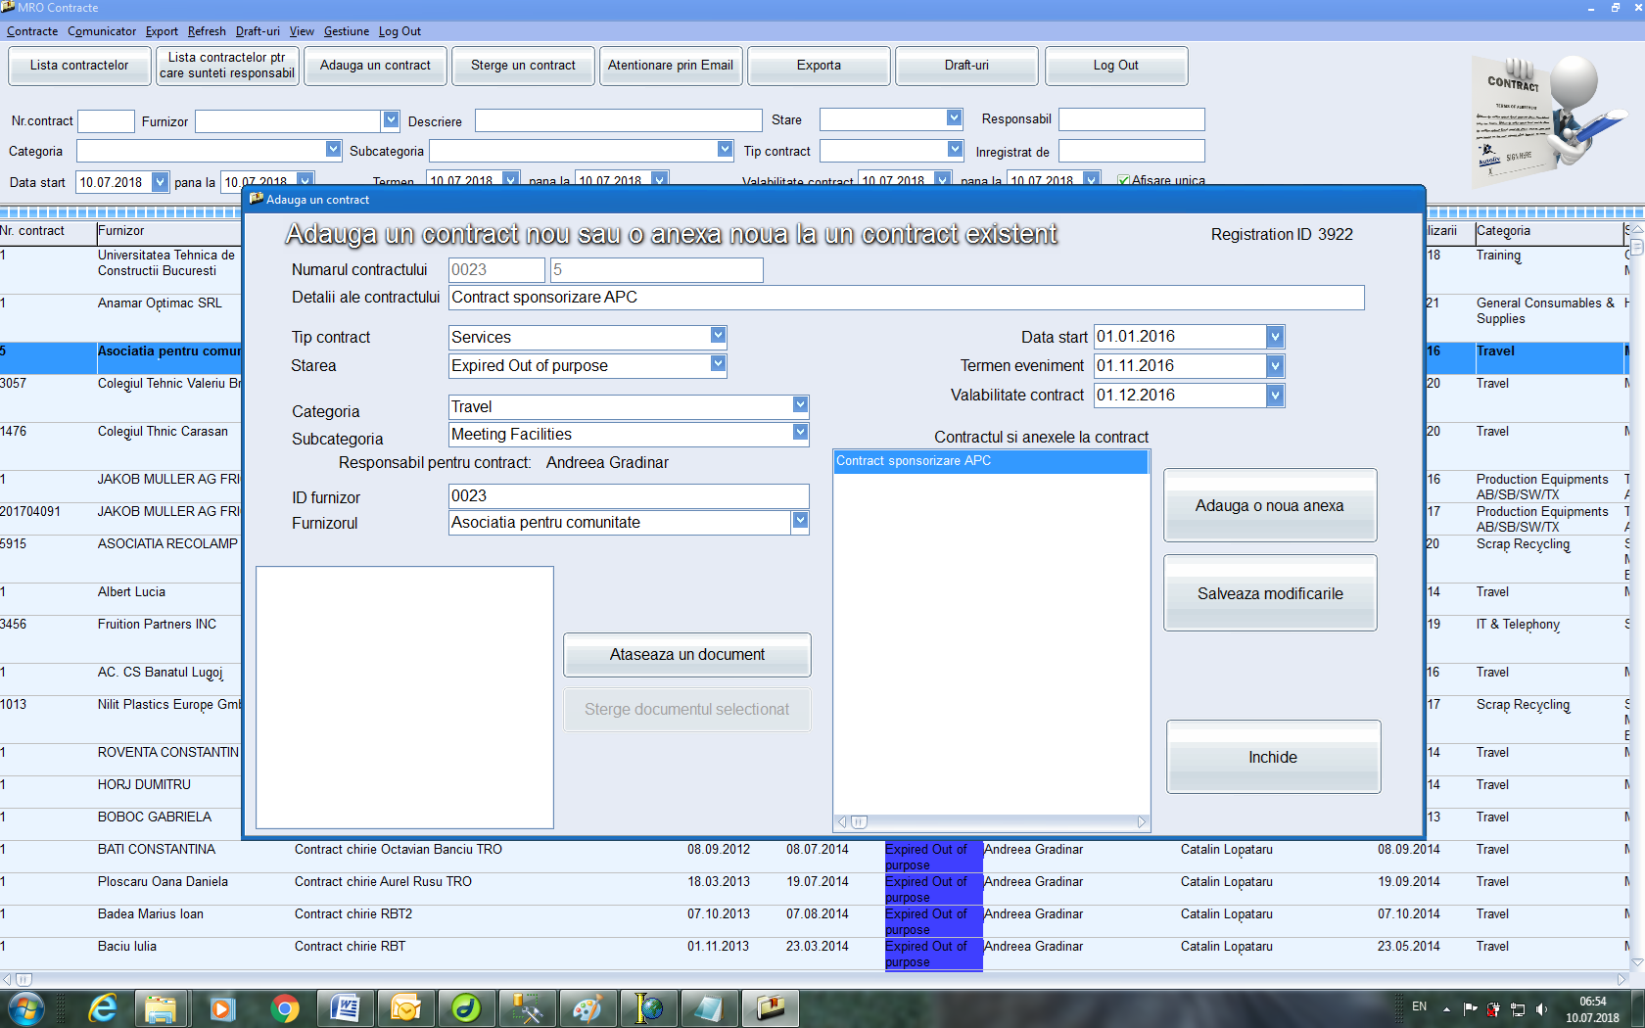Open the Data start date picker in the dialog

click(x=1274, y=337)
